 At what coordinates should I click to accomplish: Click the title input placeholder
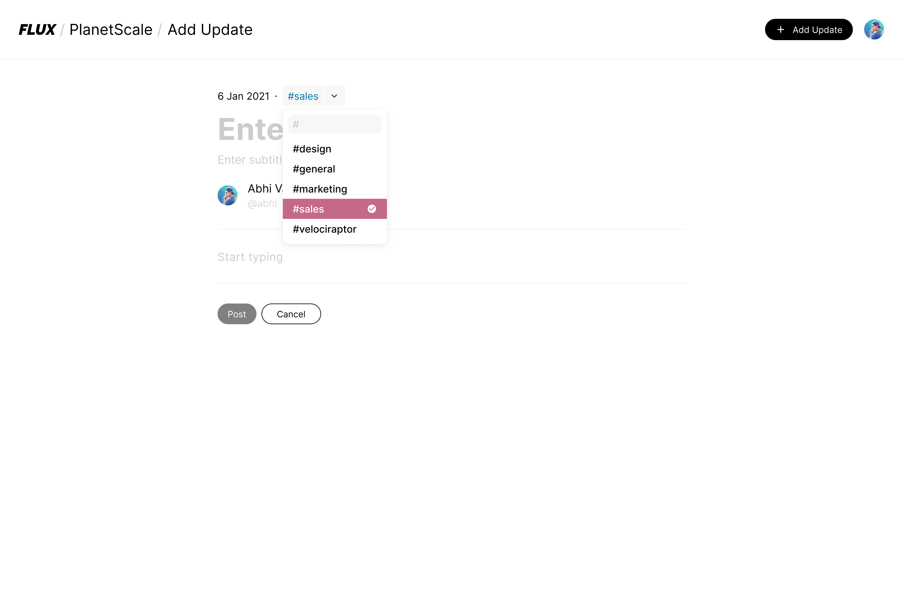point(250,129)
